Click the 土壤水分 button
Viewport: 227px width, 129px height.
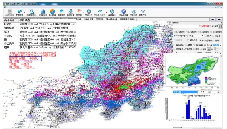pyautogui.click(x=221, y=26)
